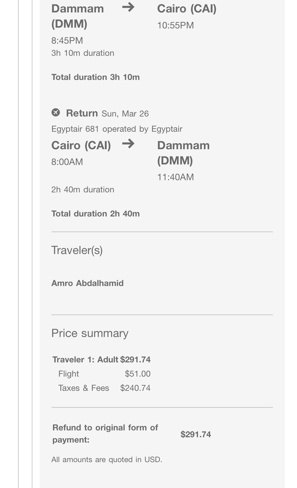Click the 11:40AM Dammam arrival time
The image size is (297, 488).
pos(175,177)
